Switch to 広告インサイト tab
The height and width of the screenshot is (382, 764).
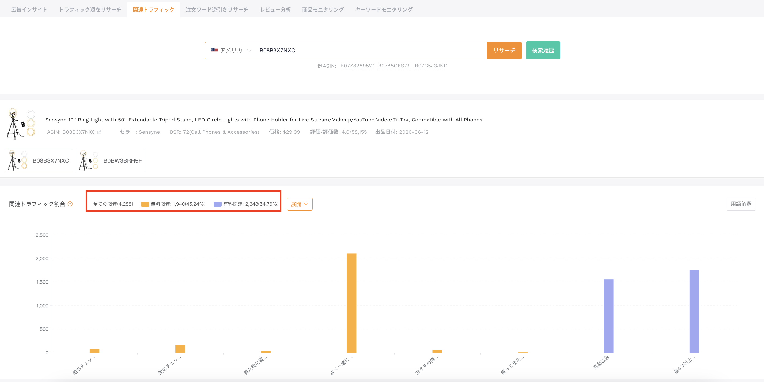[x=29, y=9]
